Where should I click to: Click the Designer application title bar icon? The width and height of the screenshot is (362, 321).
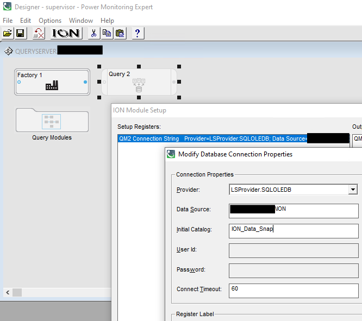point(7,6)
